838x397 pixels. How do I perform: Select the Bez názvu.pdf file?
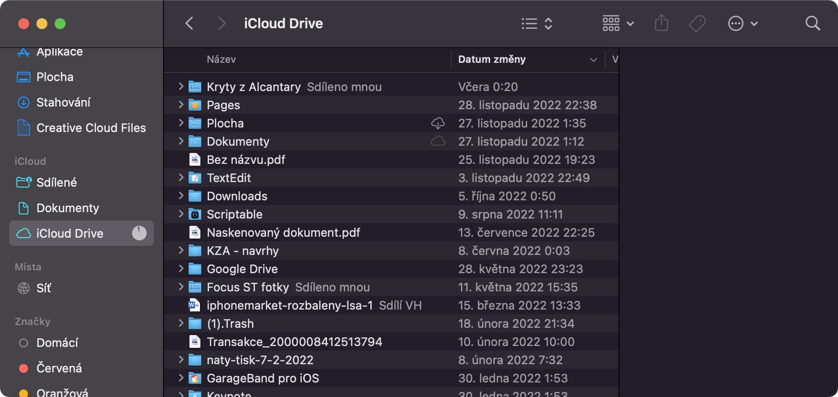coord(246,160)
